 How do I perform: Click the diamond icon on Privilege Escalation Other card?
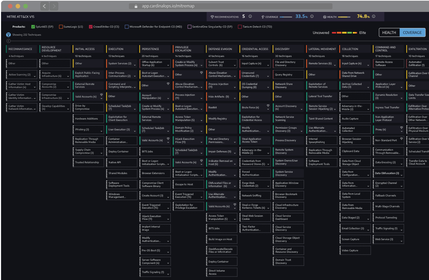pyautogui.click(x=201, y=73)
